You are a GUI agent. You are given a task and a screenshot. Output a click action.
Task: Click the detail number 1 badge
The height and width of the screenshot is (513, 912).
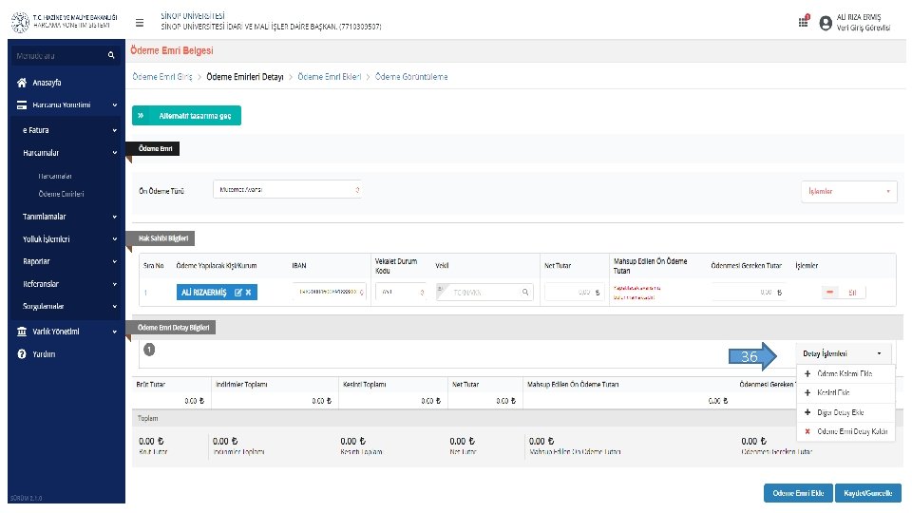[x=149, y=350]
